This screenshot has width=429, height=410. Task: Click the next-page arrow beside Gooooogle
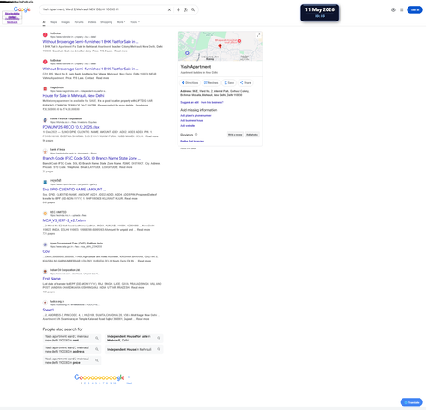click(x=130, y=377)
